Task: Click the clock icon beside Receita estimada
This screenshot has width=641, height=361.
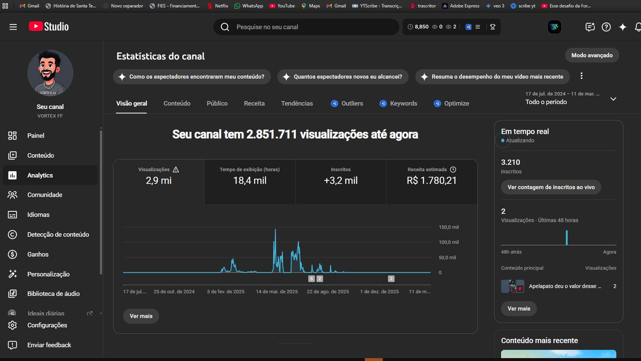Action: coord(453,170)
